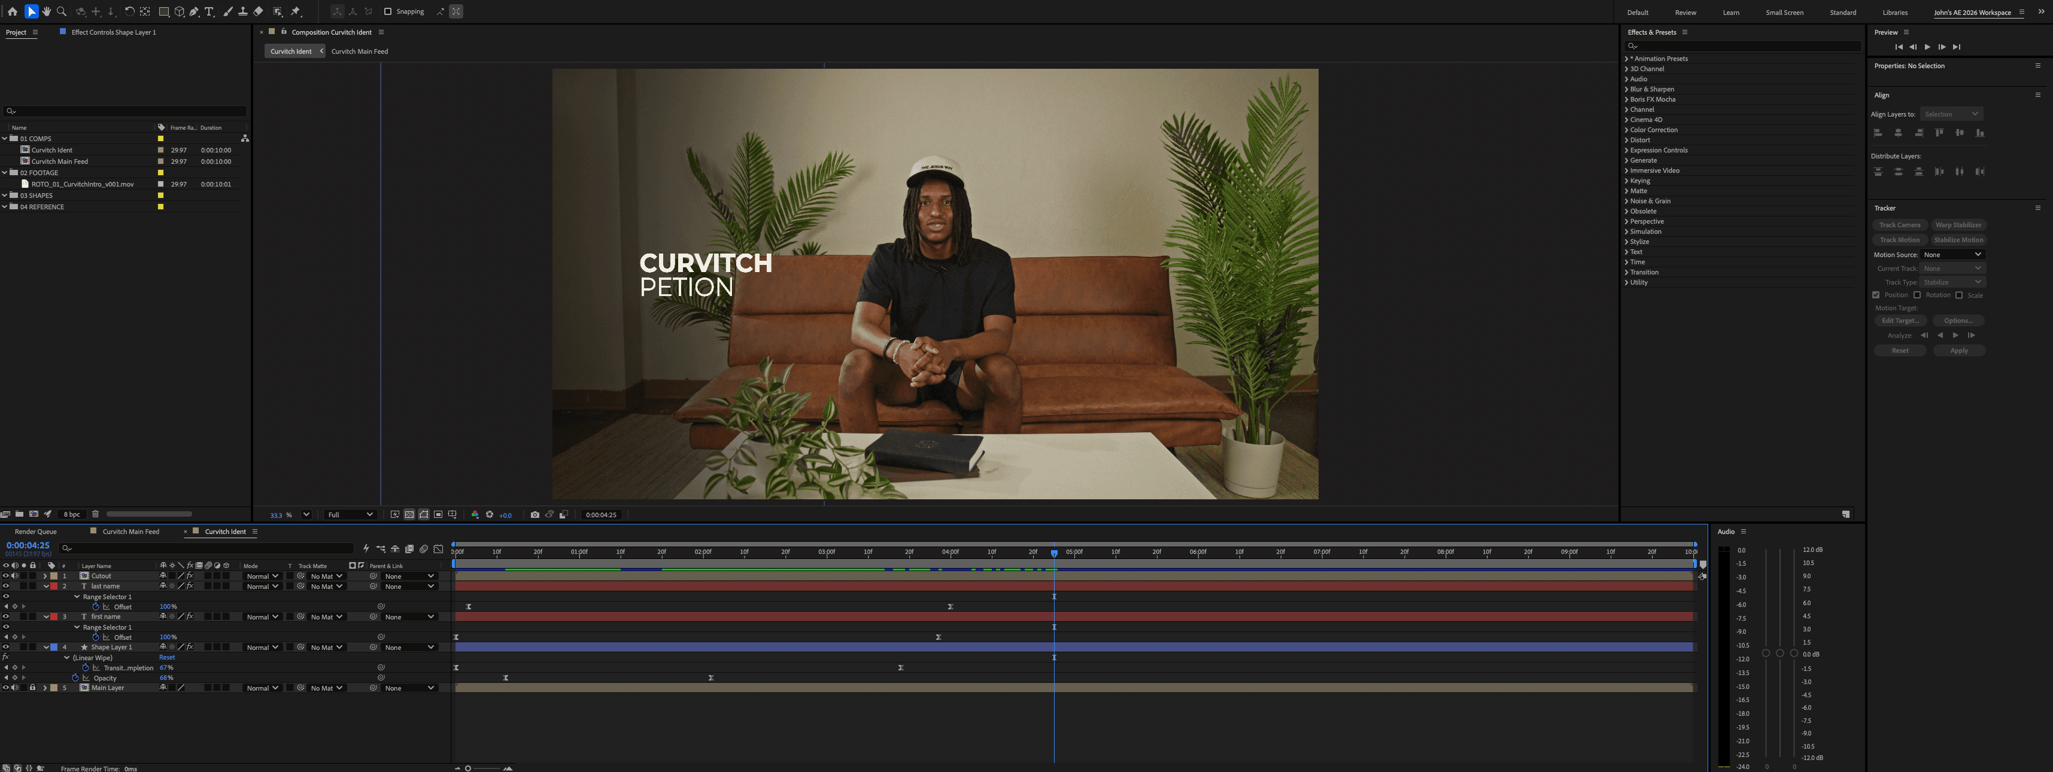Screen dimensions: 2053x772
Task: Open blending Mode dropdown for Cutout layer
Action: coord(262,576)
